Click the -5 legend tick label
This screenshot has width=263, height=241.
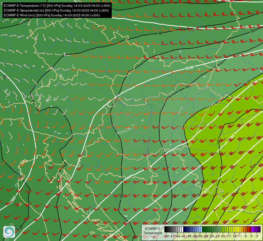(251, 236)
